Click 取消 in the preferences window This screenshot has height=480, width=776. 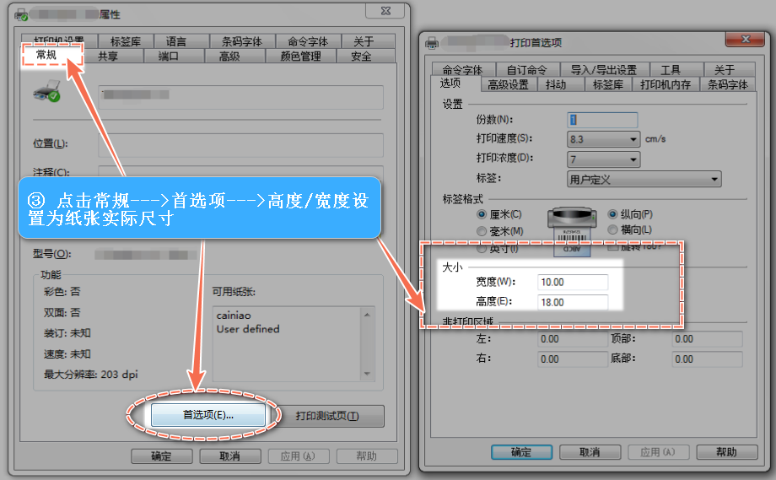coord(590,452)
